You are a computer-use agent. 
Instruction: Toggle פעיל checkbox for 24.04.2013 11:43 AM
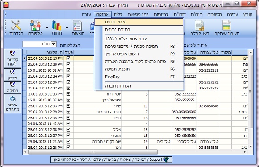68,124
